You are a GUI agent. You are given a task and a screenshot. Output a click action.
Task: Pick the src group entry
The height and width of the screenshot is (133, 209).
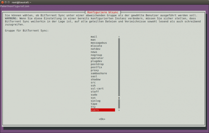pos(93,82)
